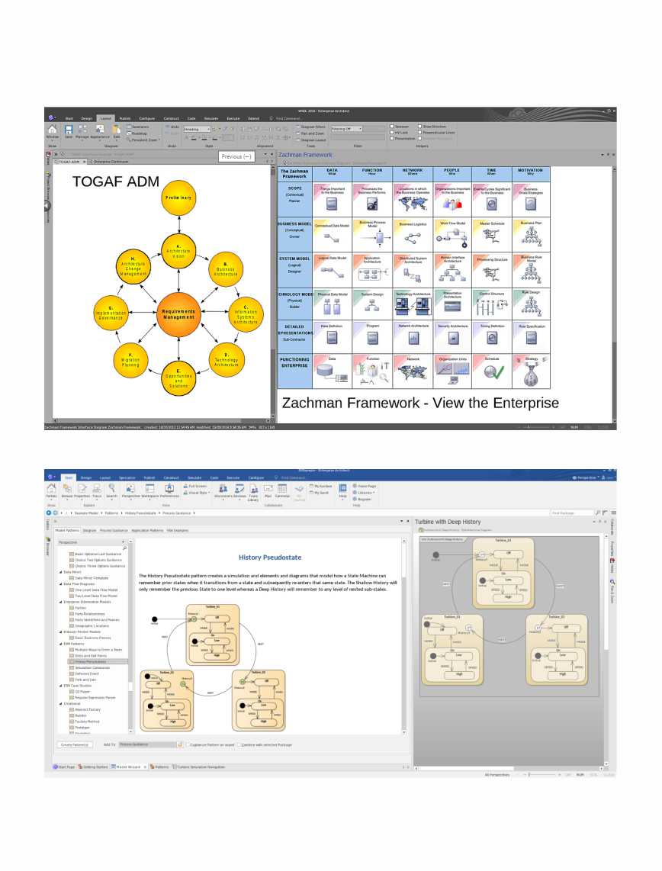Viewport: 662px width, 871px height.
Task: Collapse the STM Patterns tree group
Action: [60, 644]
